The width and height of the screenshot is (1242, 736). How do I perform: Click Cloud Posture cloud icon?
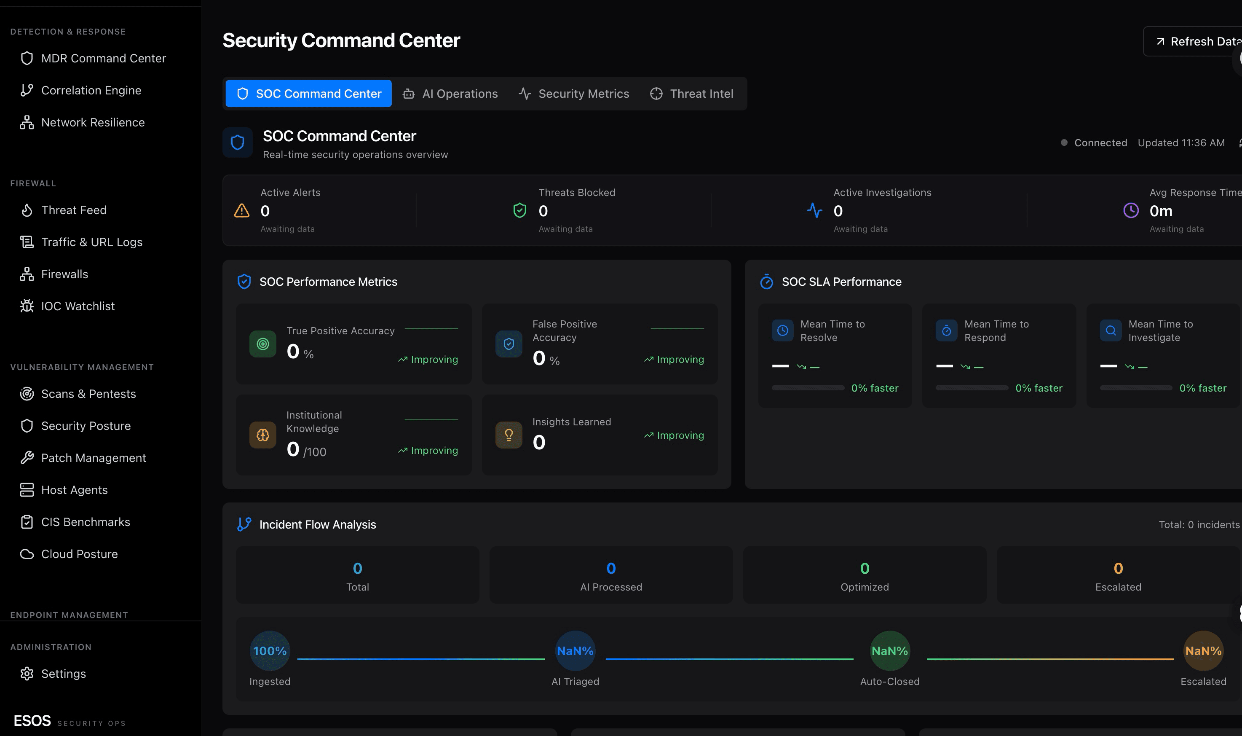click(x=27, y=554)
